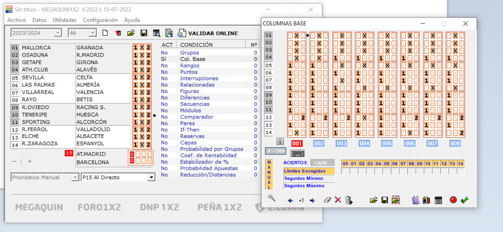Click the red circle cancel button

point(453,200)
